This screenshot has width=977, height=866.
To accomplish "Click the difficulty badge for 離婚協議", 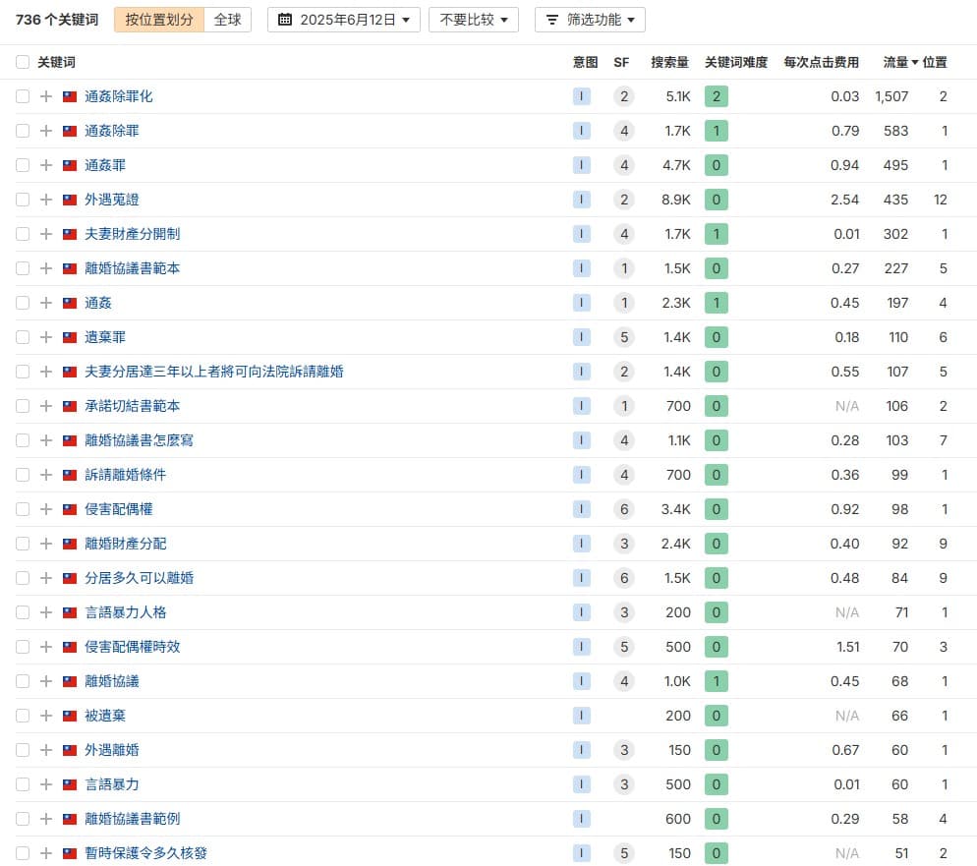I will (x=716, y=681).
